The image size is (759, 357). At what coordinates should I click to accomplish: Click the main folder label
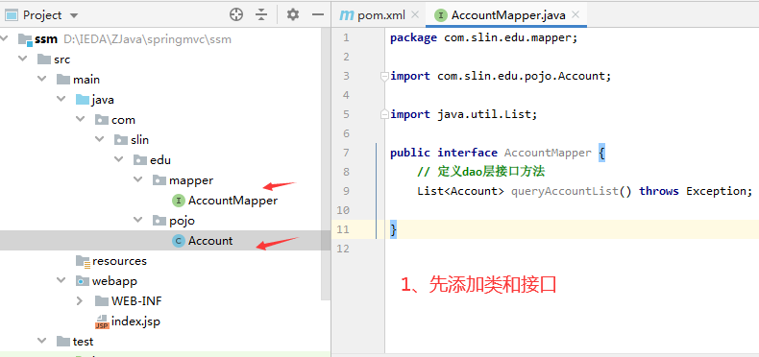[x=86, y=79]
